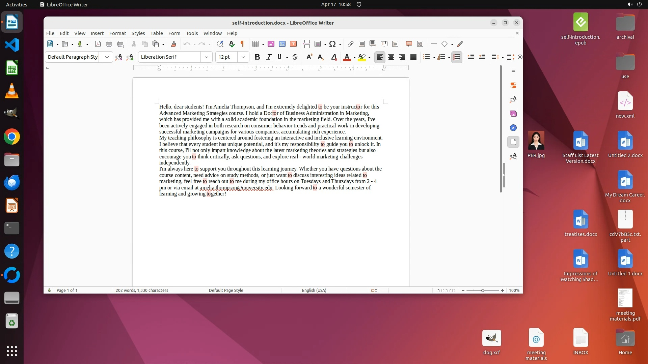The image size is (648, 364).
Task: Toggle formatting marks display
Action: point(242,44)
